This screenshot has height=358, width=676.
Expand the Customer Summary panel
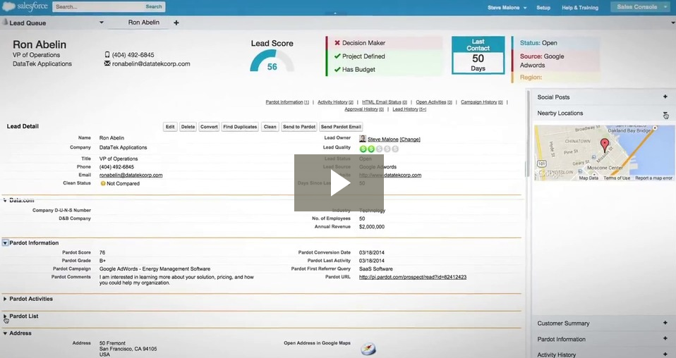point(665,323)
